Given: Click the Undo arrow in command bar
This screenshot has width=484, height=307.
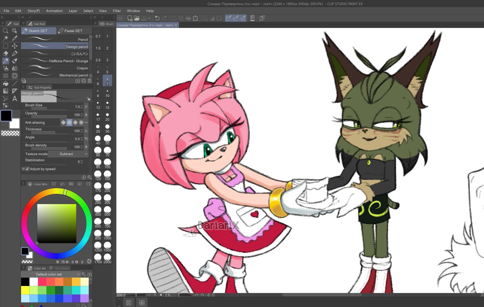Looking at the screenshot, I should pos(157,18).
